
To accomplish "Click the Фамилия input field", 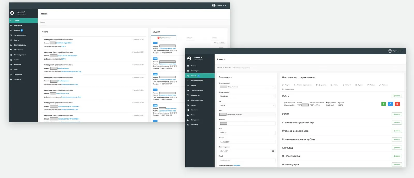I will [x=247, y=123].
